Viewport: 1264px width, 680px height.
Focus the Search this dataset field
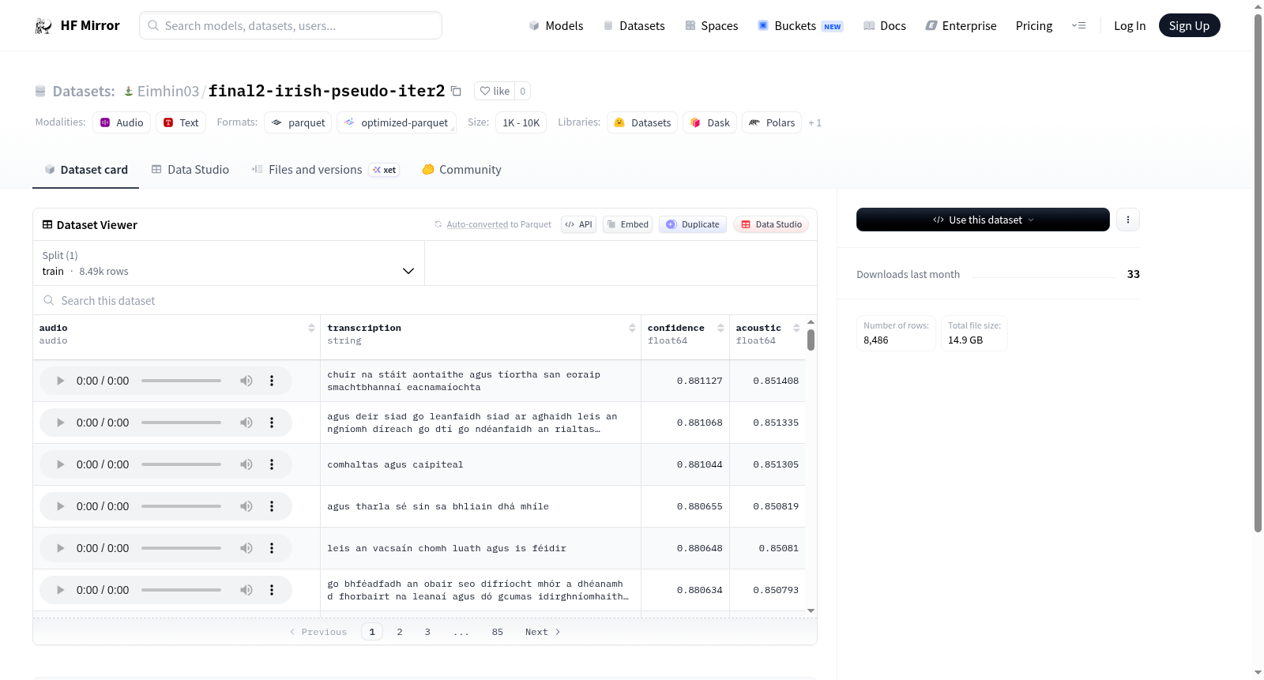coord(425,300)
